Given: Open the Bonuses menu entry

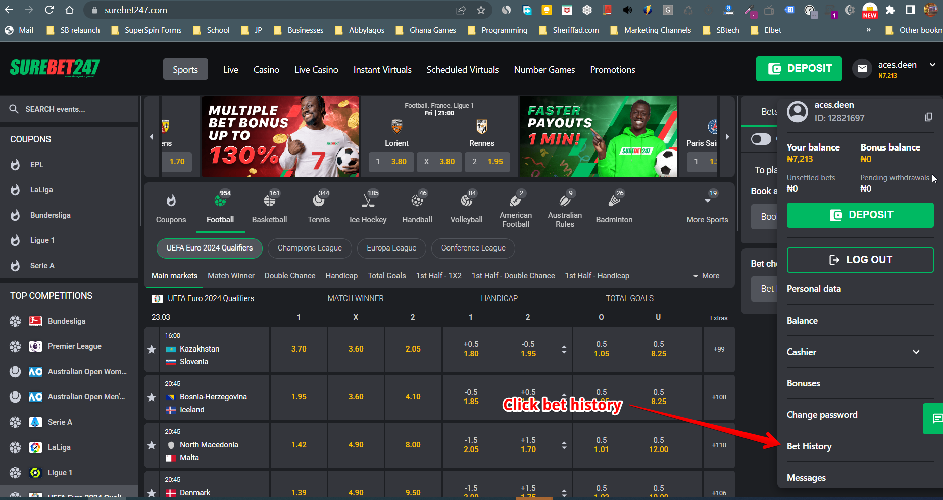Looking at the screenshot, I should [803, 383].
